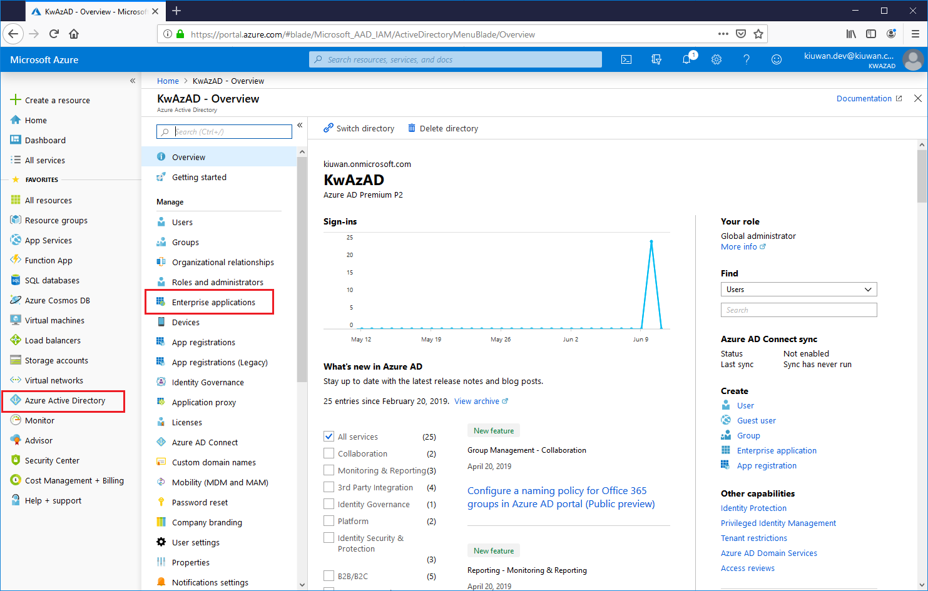
Task: Focus the Find search field
Action: 798,310
